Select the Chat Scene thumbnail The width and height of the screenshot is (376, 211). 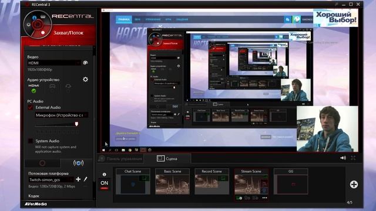133,181
